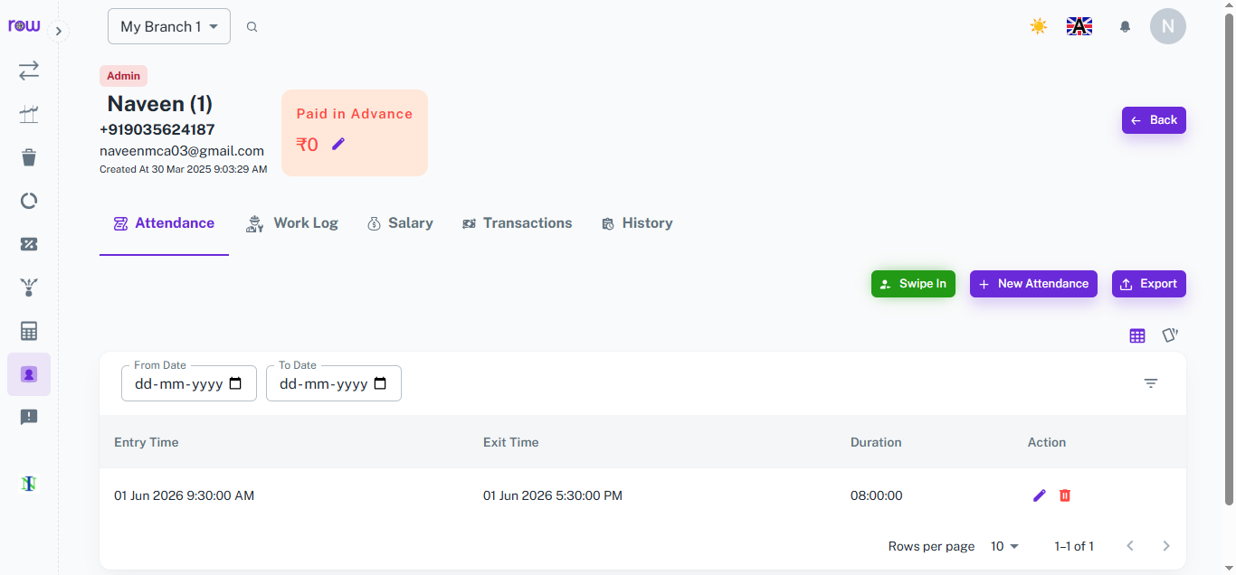Screen dimensions: 1236x575
Task: Edit the 01 Jun 2026 attendance row
Action: point(1039,495)
